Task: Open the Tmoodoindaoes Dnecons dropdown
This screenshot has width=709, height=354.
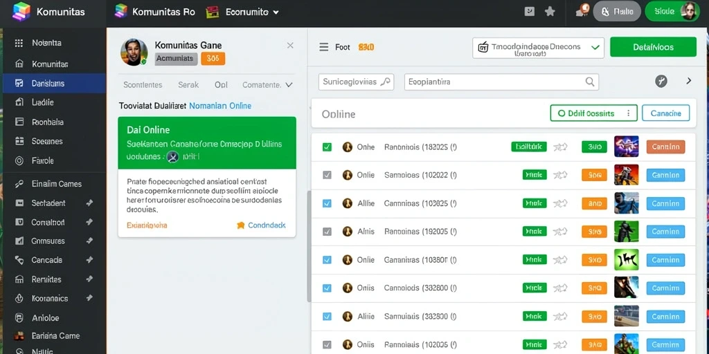Action: click(538, 48)
